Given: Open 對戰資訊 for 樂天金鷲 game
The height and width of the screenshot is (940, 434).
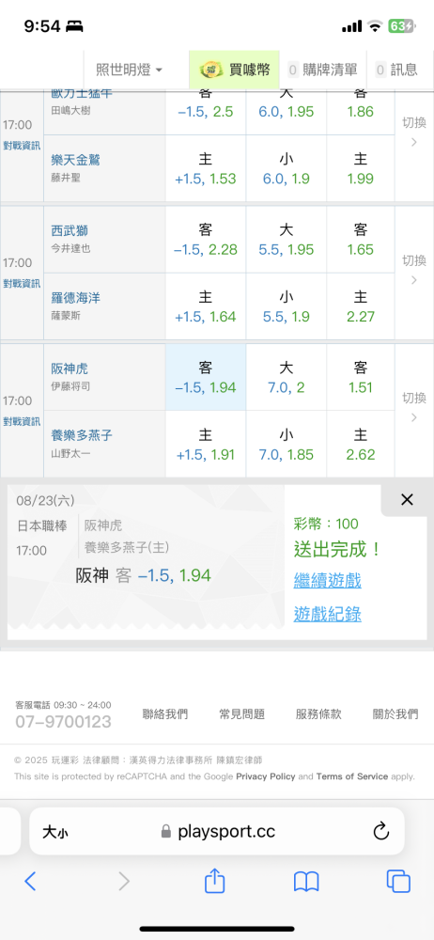Looking at the screenshot, I should pos(22,145).
